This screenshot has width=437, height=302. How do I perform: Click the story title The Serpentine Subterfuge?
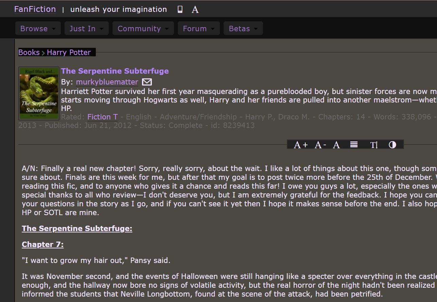[115, 71]
